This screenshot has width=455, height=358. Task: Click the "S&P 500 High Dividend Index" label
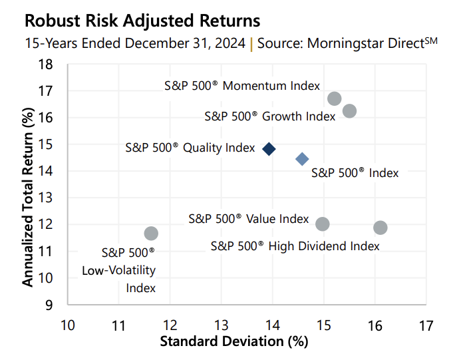(295, 246)
